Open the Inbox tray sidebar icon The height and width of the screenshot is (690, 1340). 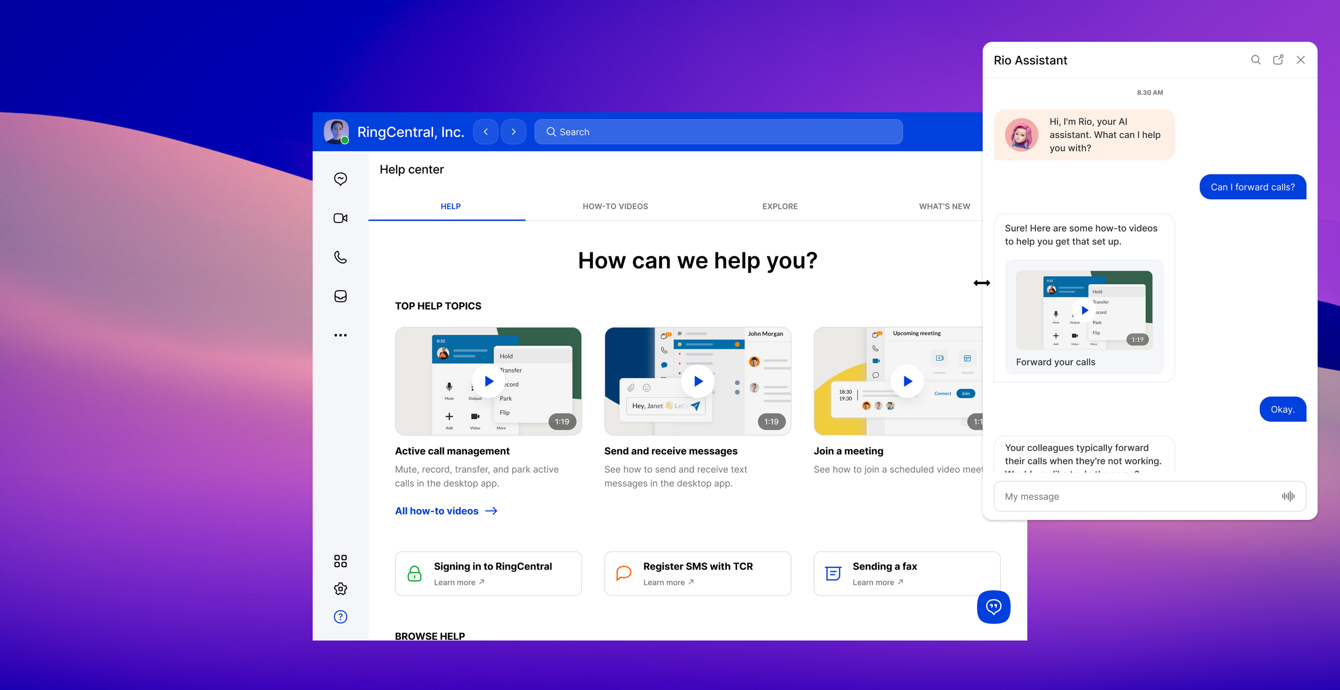point(340,296)
